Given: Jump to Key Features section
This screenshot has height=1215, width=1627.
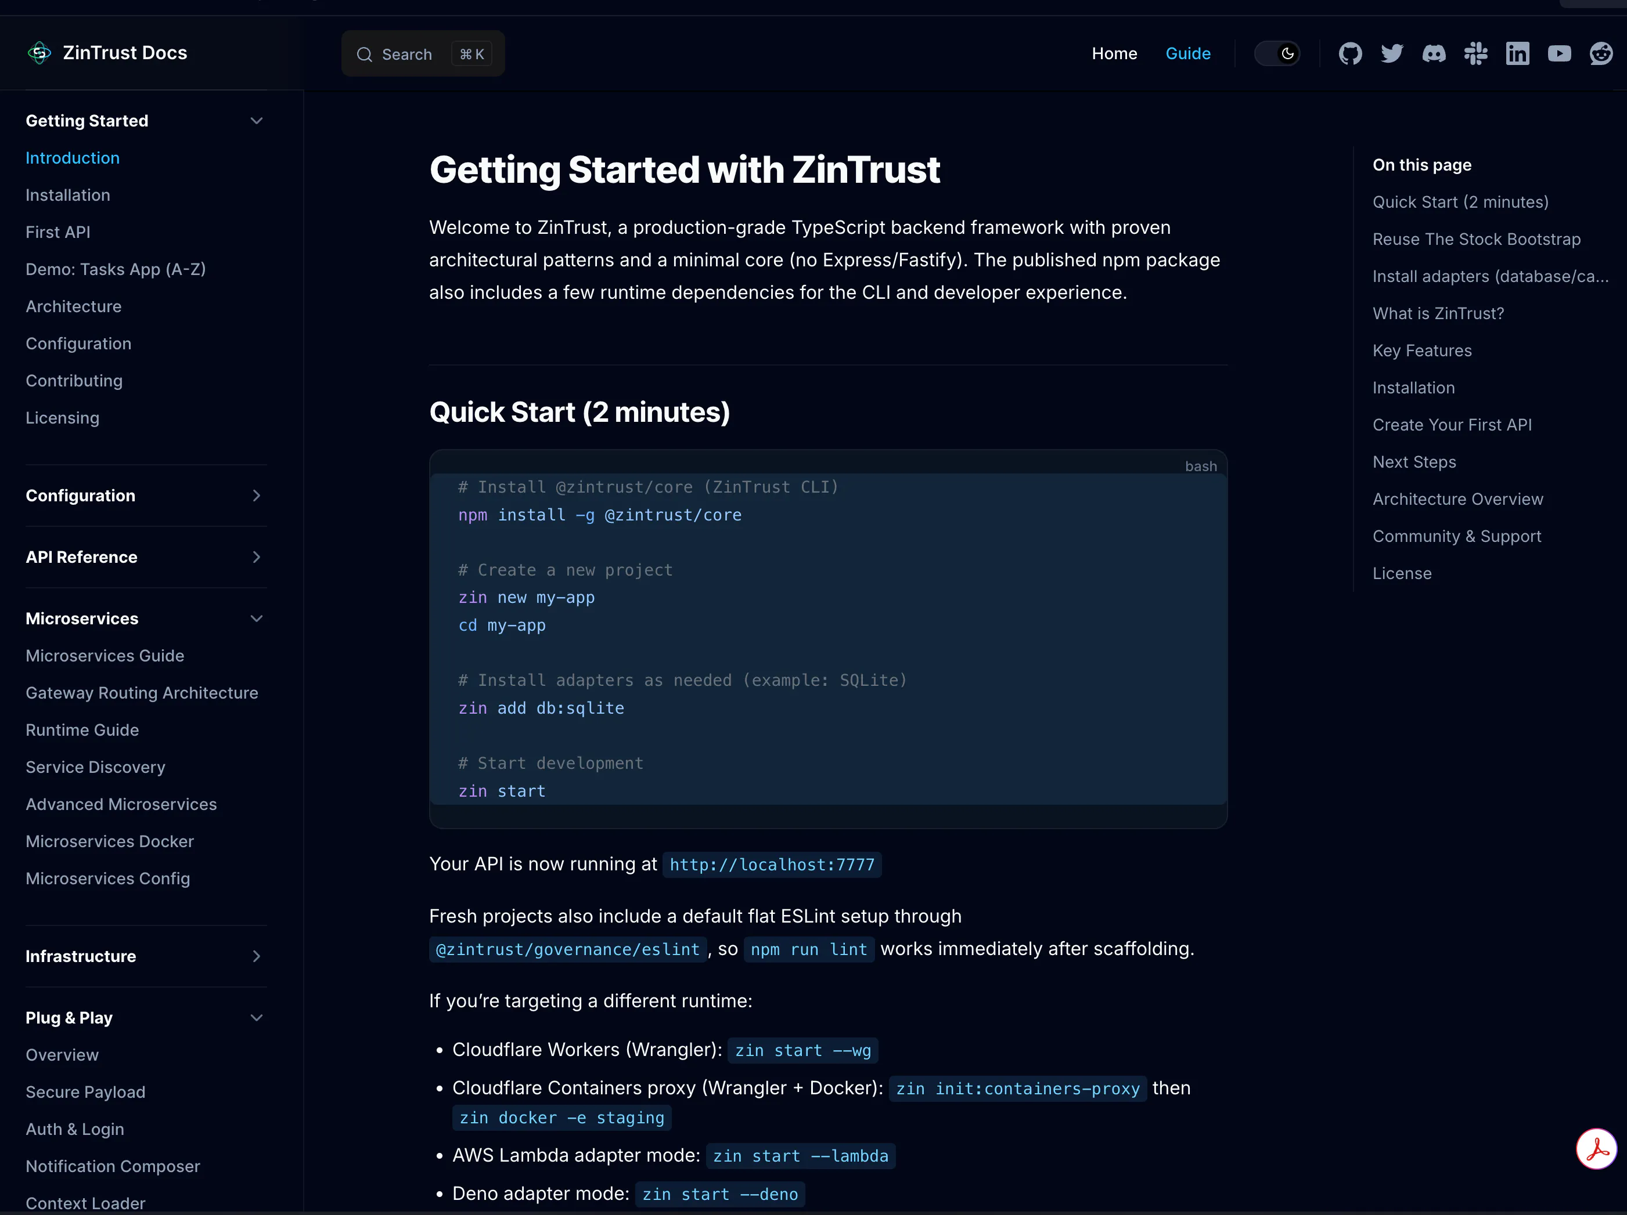Looking at the screenshot, I should point(1422,350).
